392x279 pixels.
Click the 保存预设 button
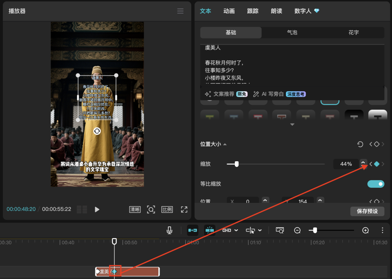pos(367,211)
